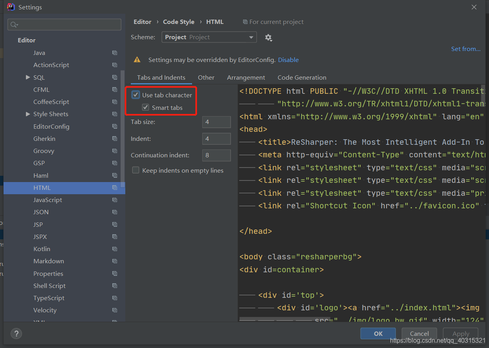
Task: Open the scheme gear actions menu
Action: [x=268, y=38]
